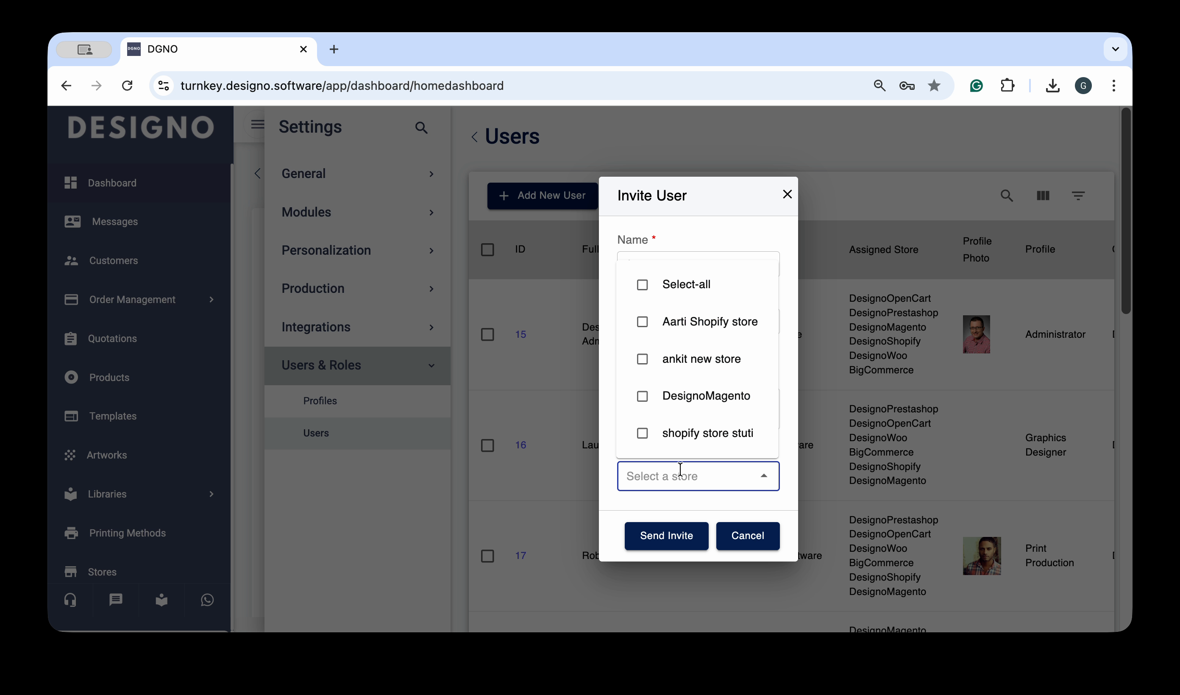Open the chat bubble icon in sidebar footer
The height and width of the screenshot is (695, 1180).
pos(116,600)
